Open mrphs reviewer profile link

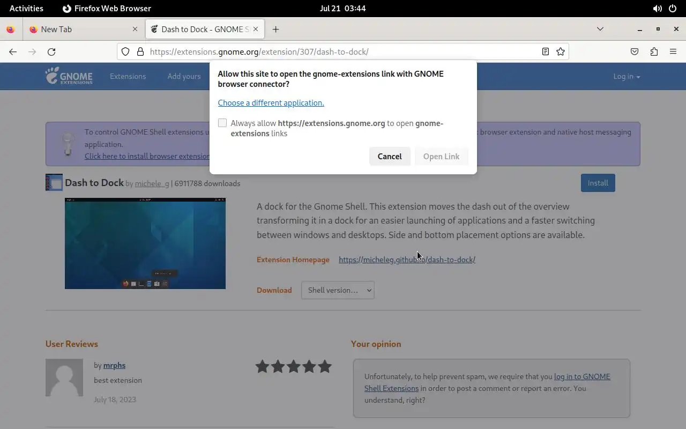pyautogui.click(x=114, y=365)
